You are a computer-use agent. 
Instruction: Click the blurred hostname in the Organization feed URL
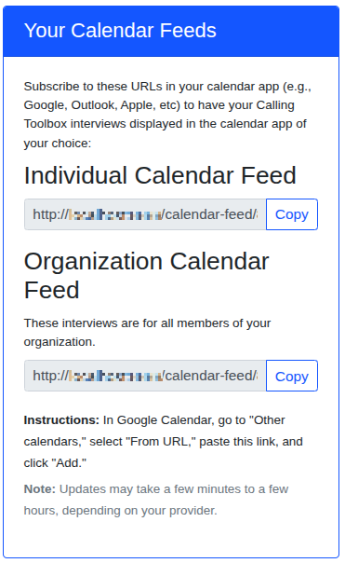tap(115, 376)
